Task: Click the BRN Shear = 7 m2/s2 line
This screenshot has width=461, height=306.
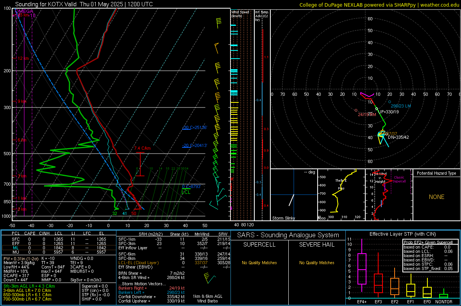Action: coord(152,273)
